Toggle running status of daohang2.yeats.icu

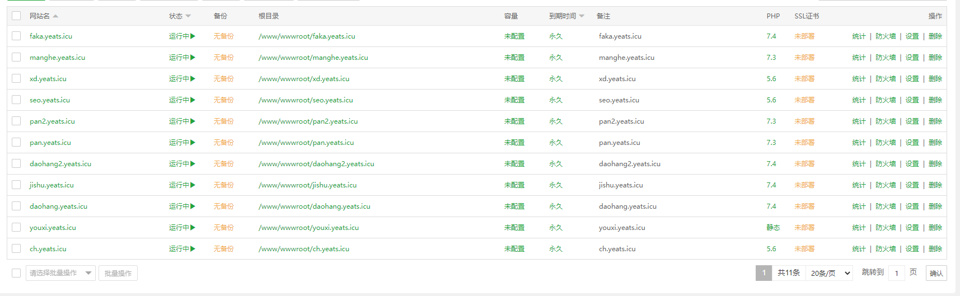pos(182,164)
